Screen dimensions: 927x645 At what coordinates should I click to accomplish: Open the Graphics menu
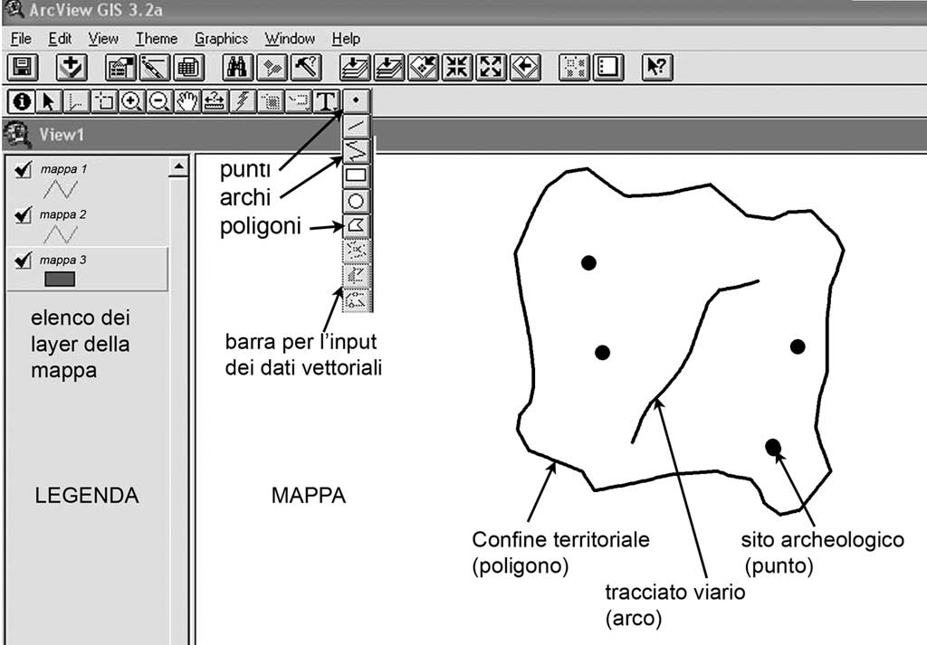(x=221, y=39)
